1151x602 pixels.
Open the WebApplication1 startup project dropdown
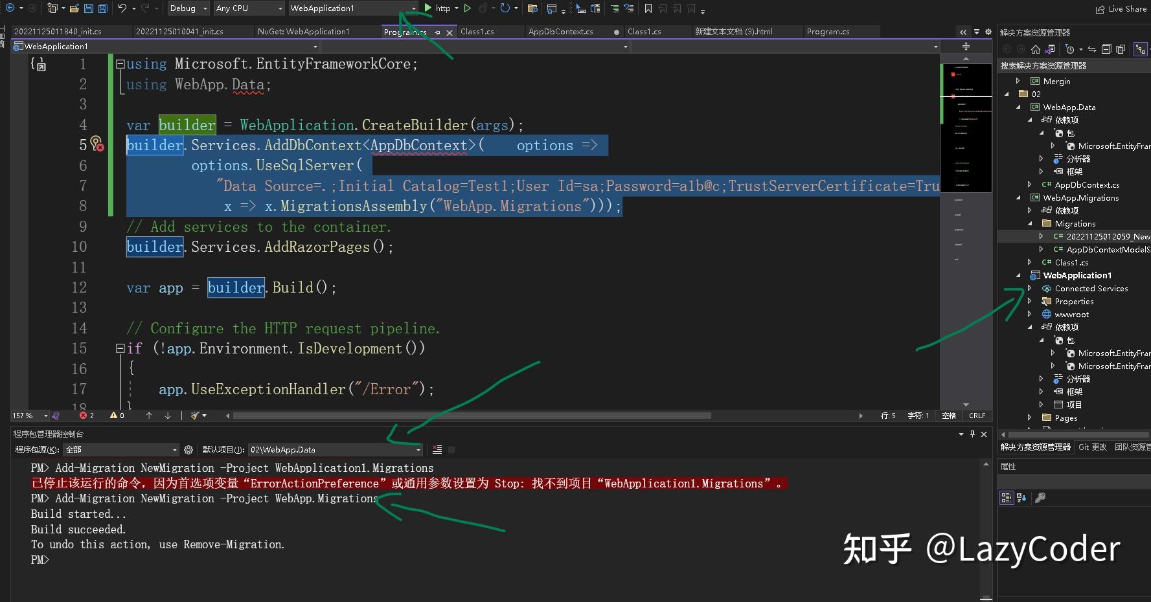[353, 8]
